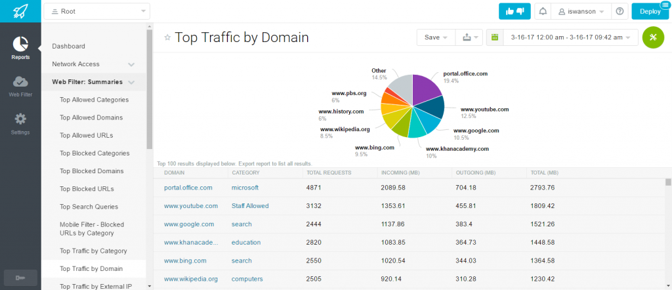Image resolution: width=672 pixels, height=290 pixels.
Task: Select Top Traffic by Domain report
Action: pos(91,269)
